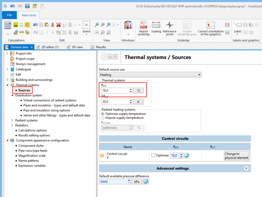Open the Windows building icon
This screenshot has width=262, height=197.
pyautogui.click(x=128, y=26)
